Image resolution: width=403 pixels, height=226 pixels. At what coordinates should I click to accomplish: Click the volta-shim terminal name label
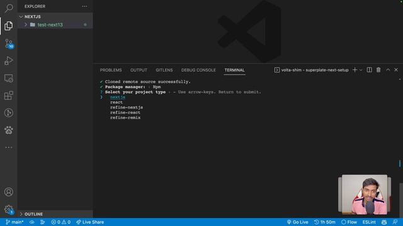pyautogui.click(x=315, y=70)
